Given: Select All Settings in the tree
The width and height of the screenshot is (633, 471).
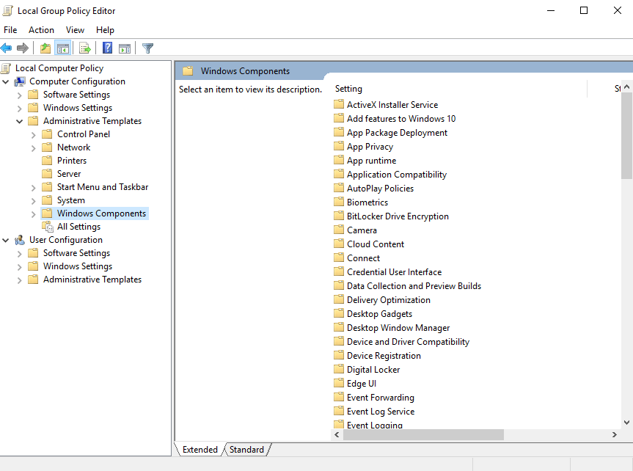Looking at the screenshot, I should coord(78,227).
